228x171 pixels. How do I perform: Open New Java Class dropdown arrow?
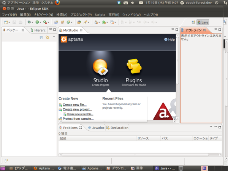71,22
